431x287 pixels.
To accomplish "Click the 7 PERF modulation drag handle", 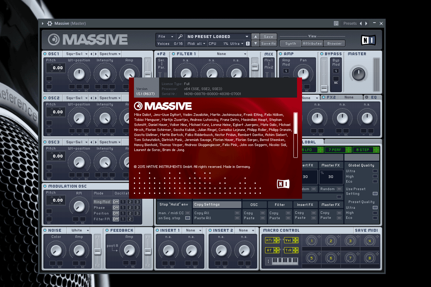I will (x=348, y=150).
